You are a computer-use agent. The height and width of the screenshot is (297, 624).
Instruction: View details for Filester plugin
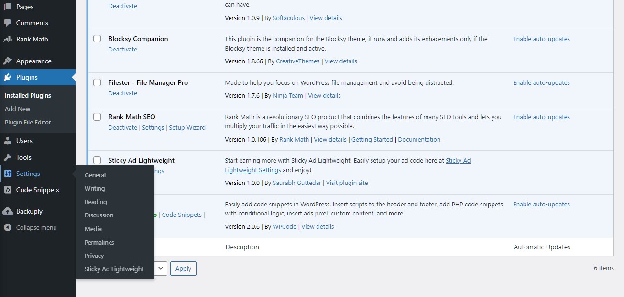pyautogui.click(x=324, y=95)
